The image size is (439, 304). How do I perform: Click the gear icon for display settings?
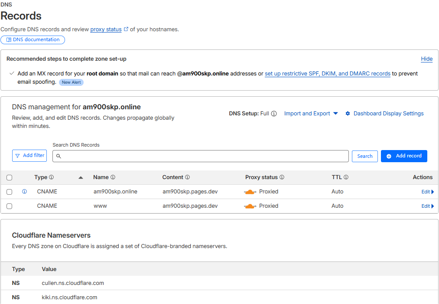coord(348,114)
